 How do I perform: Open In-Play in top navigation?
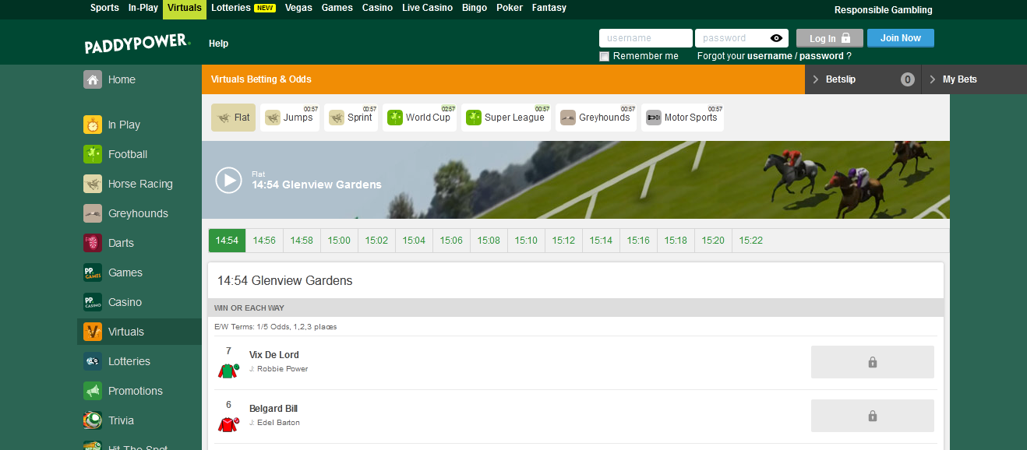point(143,8)
